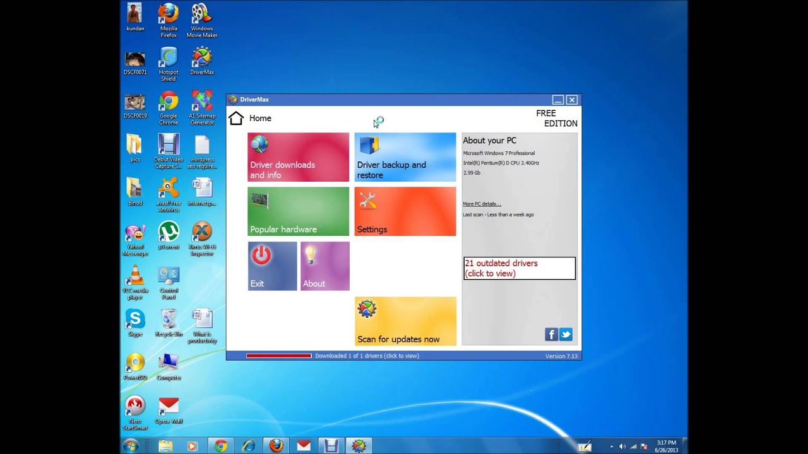Select the Debut Video Capture desktop icon
808x454 pixels.
[169, 152]
